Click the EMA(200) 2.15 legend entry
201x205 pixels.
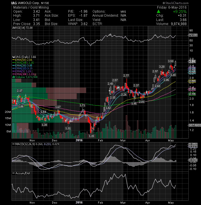pos(24,63)
